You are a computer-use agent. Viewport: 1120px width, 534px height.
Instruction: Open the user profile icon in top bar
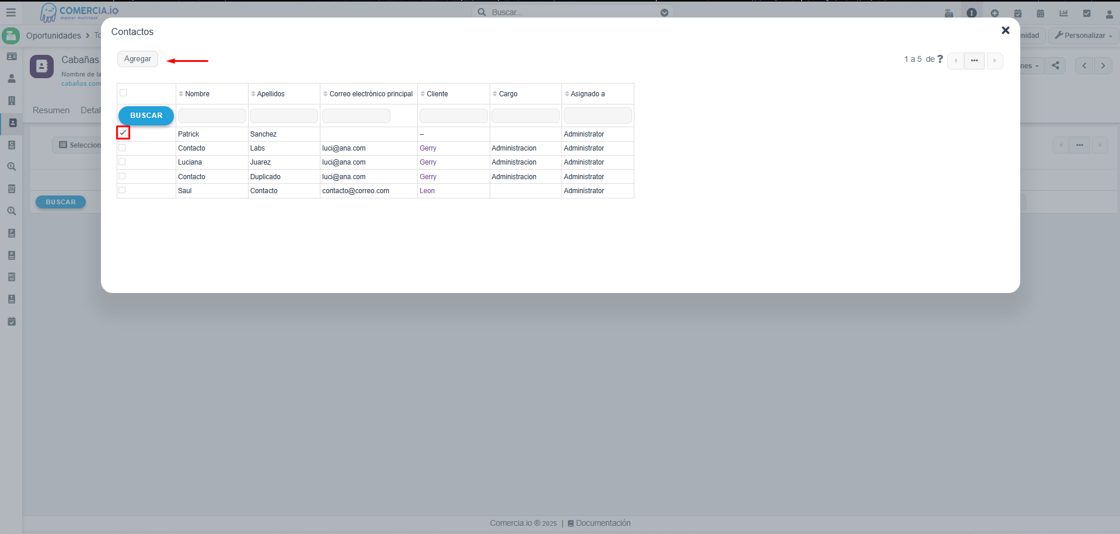[x=1109, y=13]
